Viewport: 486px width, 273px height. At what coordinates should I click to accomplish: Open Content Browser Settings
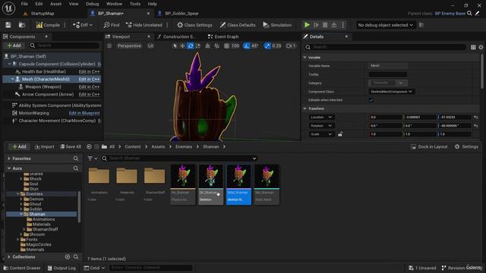point(466,146)
